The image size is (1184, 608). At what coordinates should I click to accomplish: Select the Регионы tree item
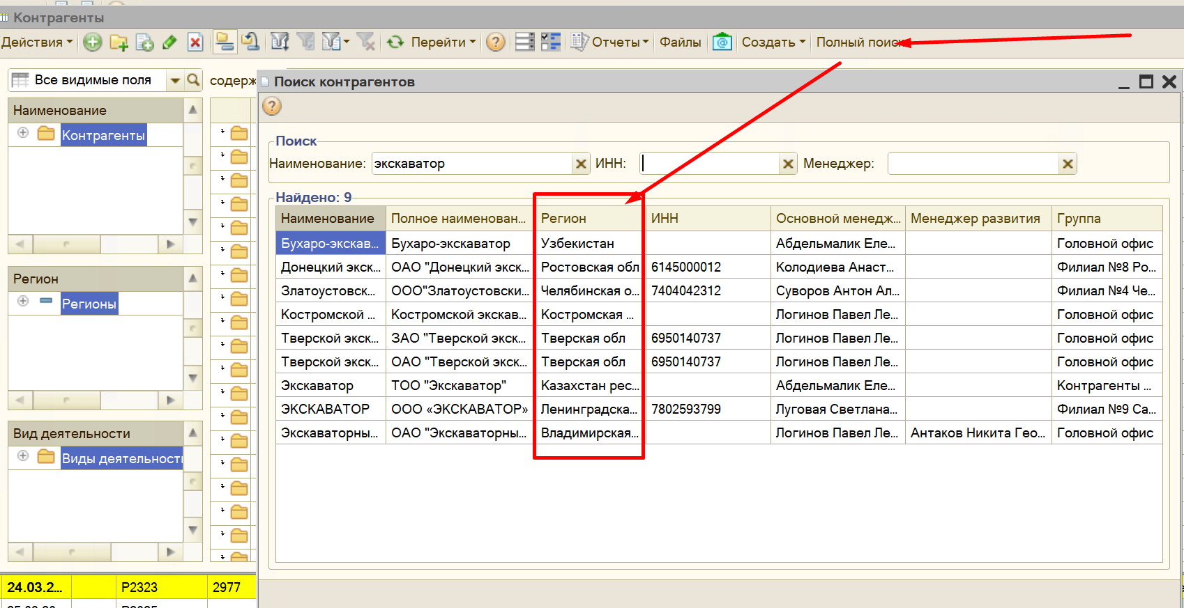(x=89, y=304)
